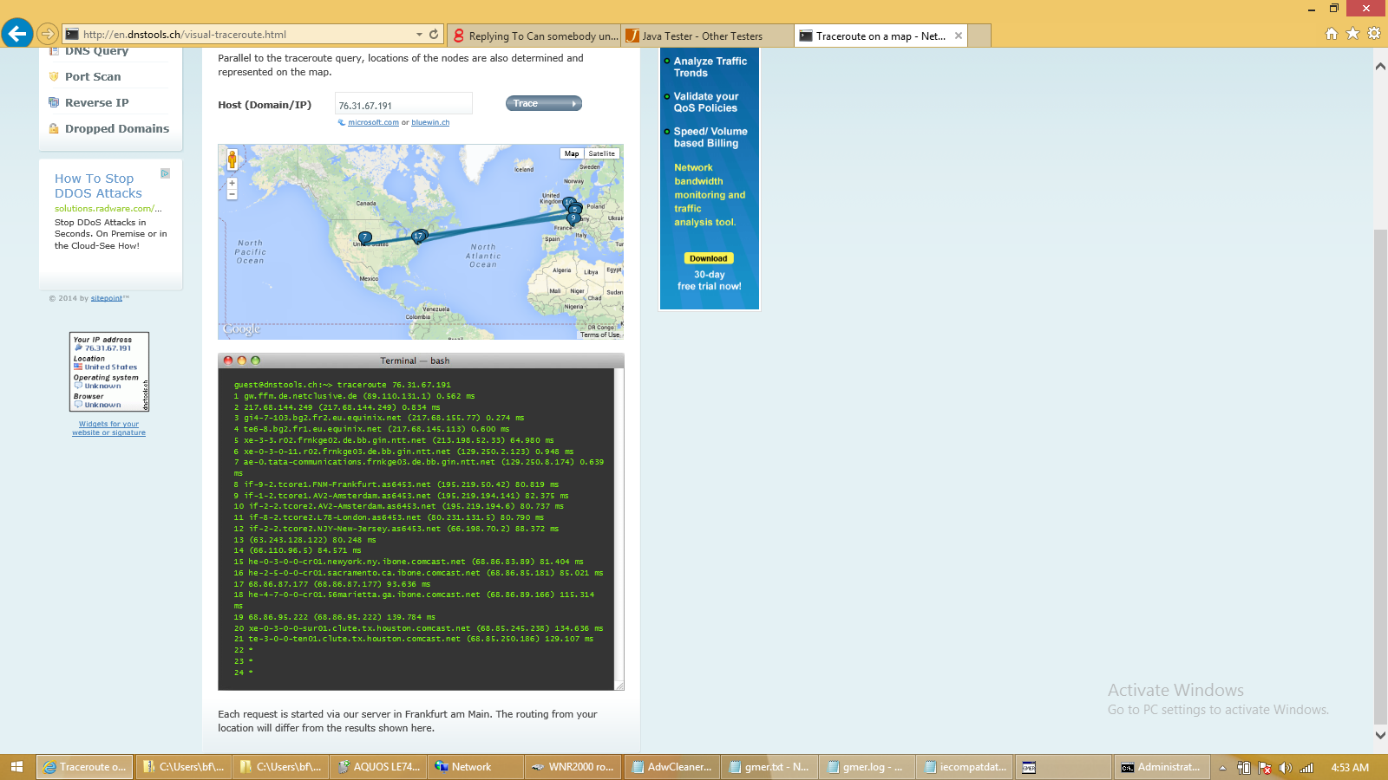Click map marker number 7

click(x=365, y=237)
